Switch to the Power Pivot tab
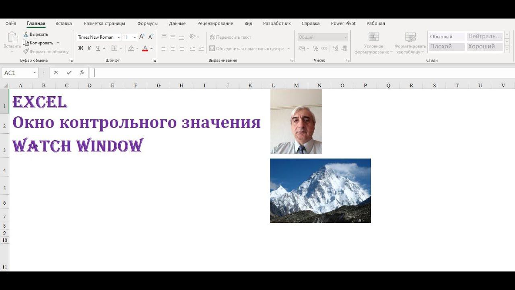Screen dimensions: 515x290 click(x=343, y=23)
